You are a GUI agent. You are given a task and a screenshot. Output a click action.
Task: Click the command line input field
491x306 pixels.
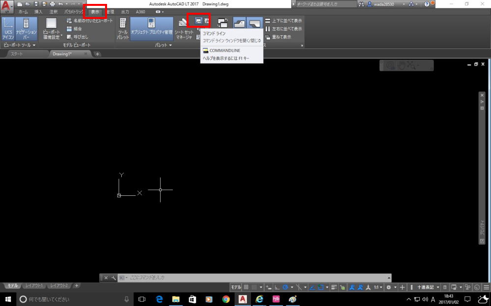coord(254,278)
